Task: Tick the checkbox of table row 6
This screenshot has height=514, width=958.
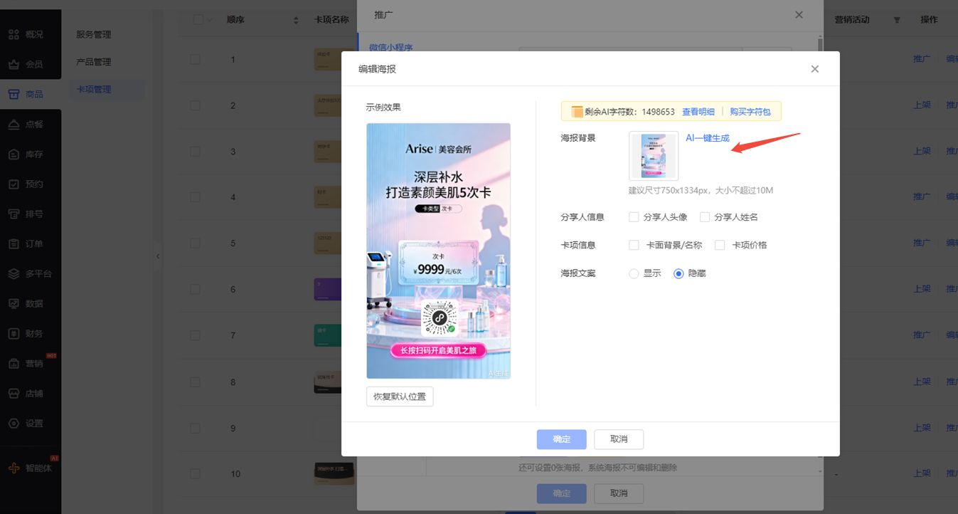Action: pyautogui.click(x=195, y=289)
